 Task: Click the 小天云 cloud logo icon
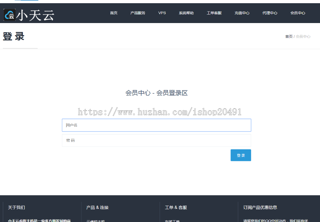click(x=10, y=15)
